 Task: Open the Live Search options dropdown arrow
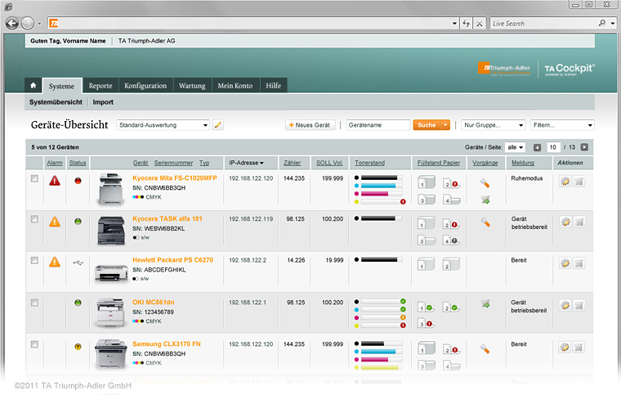click(613, 24)
